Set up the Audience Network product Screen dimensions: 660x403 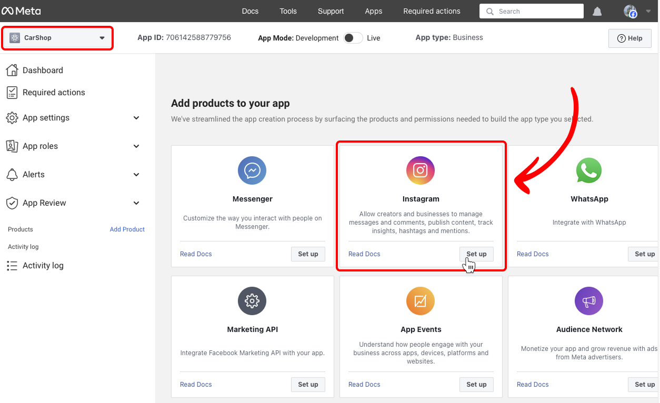click(x=644, y=385)
